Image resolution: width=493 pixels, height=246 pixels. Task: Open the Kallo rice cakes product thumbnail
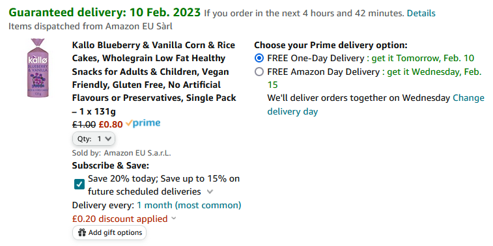(38, 68)
